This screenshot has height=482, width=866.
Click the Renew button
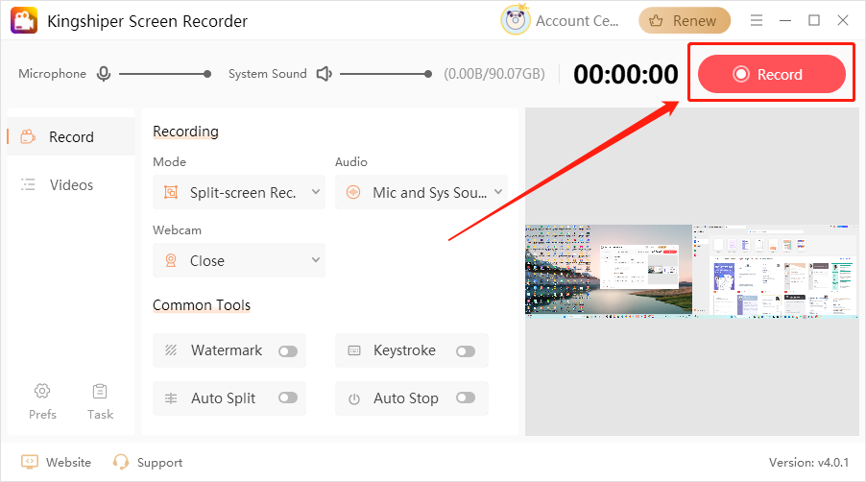pyautogui.click(x=685, y=21)
